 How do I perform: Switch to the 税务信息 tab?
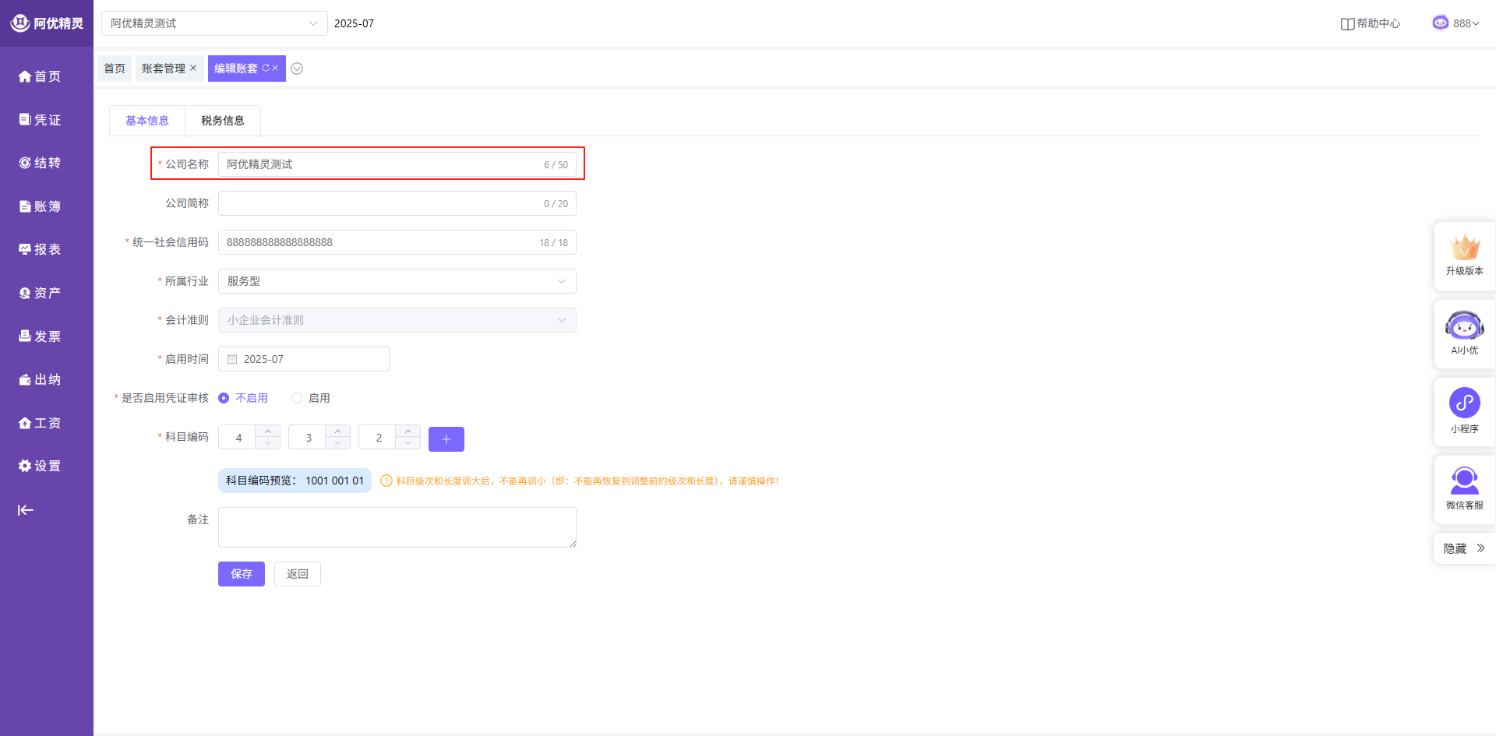click(x=223, y=121)
